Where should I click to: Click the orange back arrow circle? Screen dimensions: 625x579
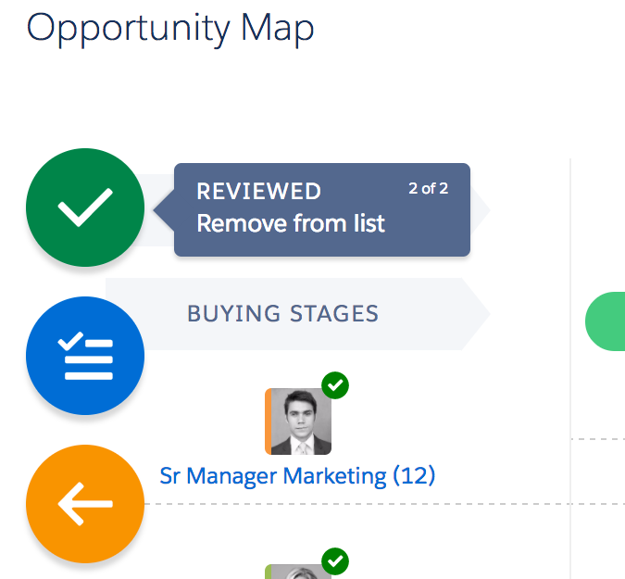click(x=85, y=504)
